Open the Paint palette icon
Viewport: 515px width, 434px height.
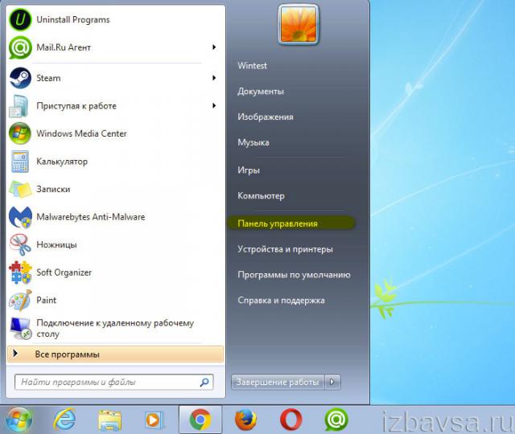[x=20, y=301]
